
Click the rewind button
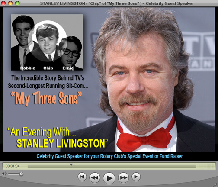tap(95, 177)
